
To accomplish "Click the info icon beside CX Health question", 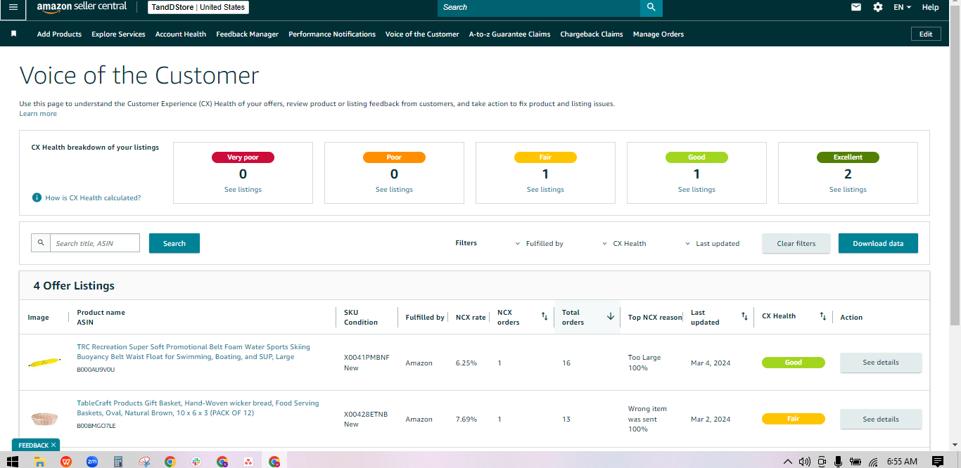I will click(x=37, y=197).
